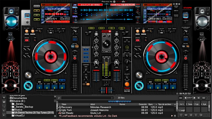Click sampler bank previous arrow

pos(185,98)
